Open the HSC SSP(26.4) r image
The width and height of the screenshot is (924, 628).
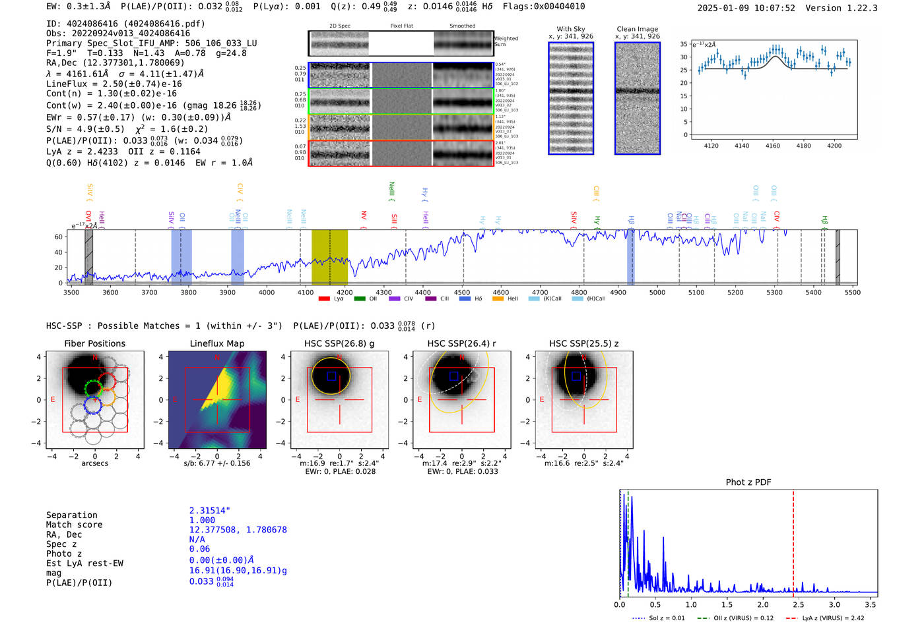click(x=462, y=400)
